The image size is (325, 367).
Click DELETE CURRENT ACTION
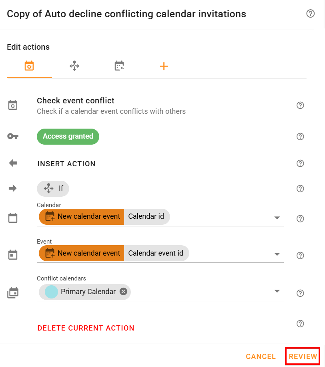(86, 328)
